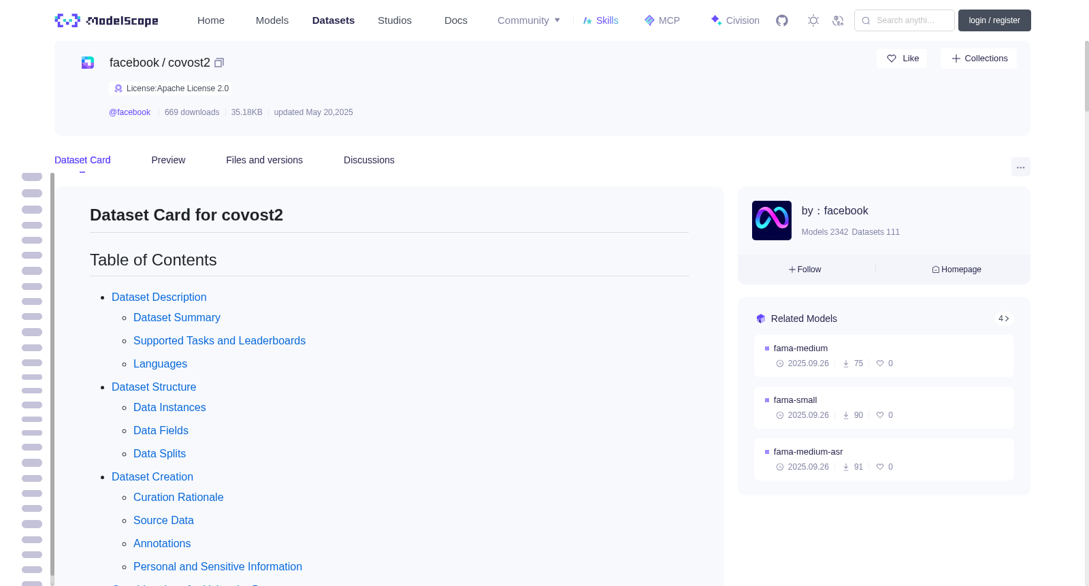Click the facebook dataset avatar icon
This screenshot has width=1089, height=586.
(x=88, y=63)
